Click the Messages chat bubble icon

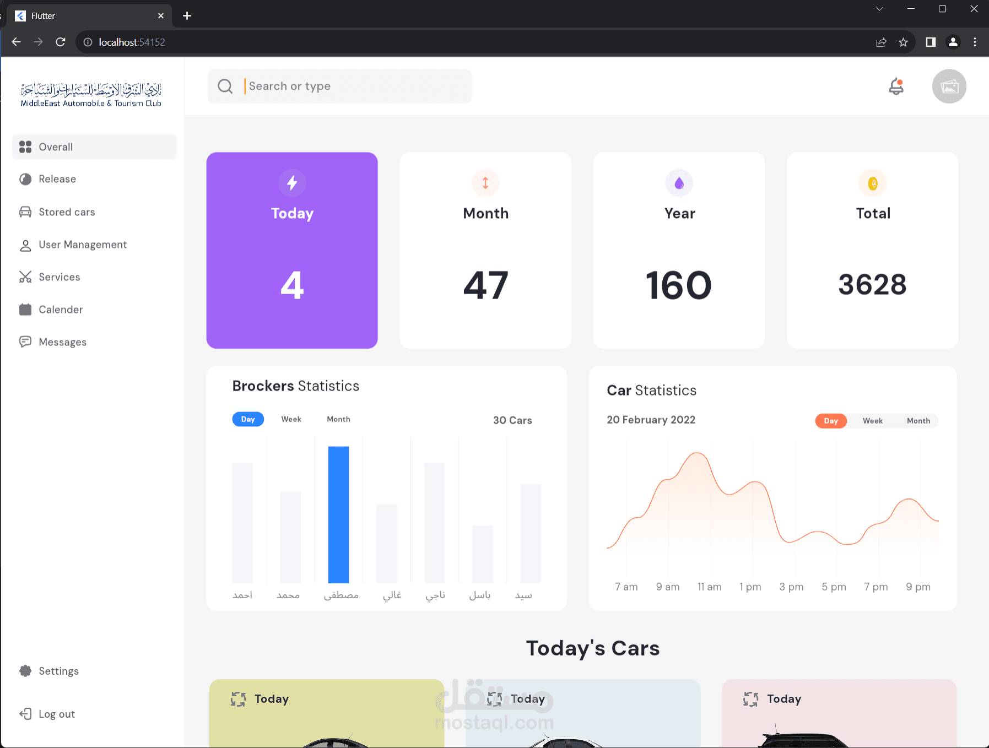click(x=25, y=342)
